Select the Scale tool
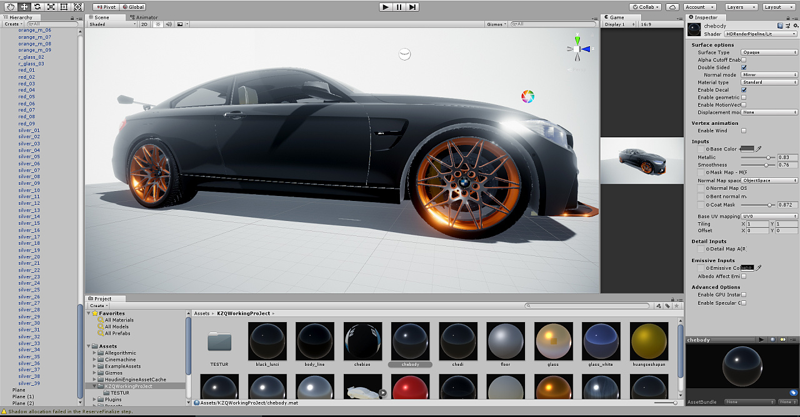 point(51,7)
